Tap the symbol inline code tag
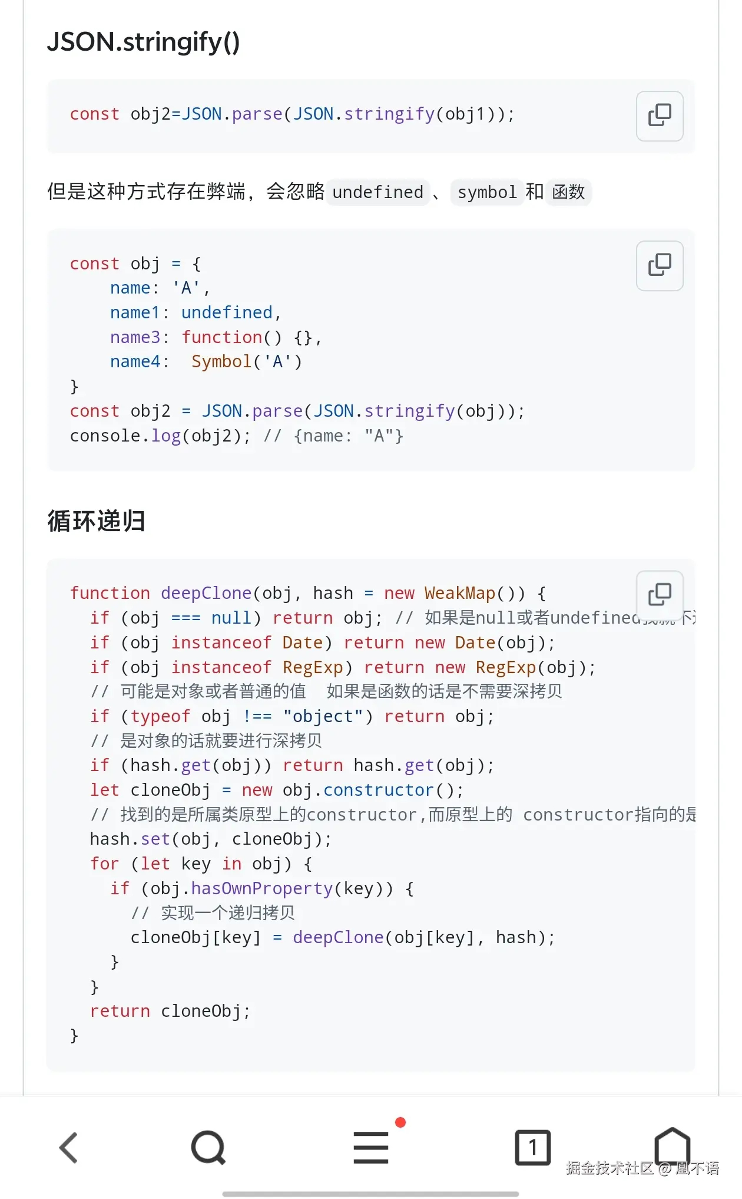 pos(487,192)
